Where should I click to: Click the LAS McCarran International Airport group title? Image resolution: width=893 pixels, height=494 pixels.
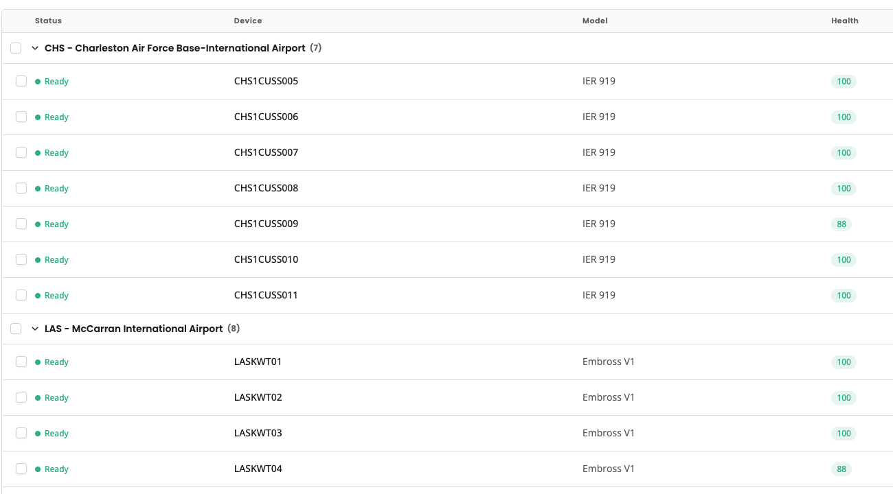[134, 329]
